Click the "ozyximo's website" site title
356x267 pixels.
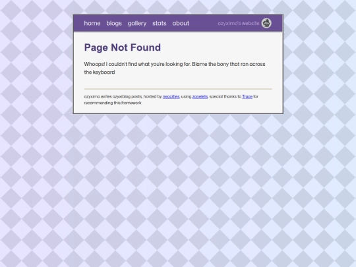pyautogui.click(x=239, y=23)
